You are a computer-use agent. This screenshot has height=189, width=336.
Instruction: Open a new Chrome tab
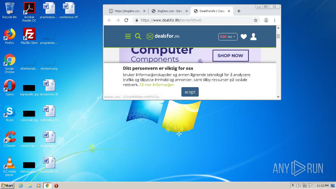click(x=239, y=11)
